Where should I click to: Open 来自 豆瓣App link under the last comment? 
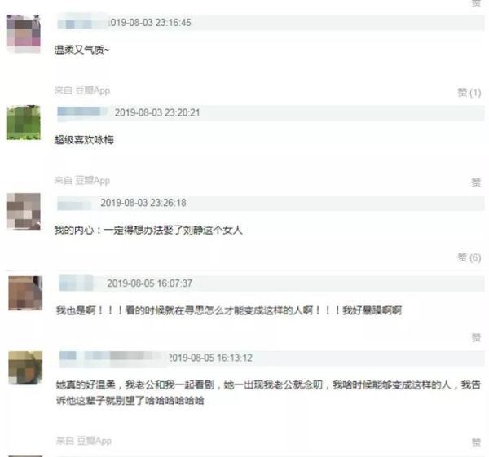84,441
